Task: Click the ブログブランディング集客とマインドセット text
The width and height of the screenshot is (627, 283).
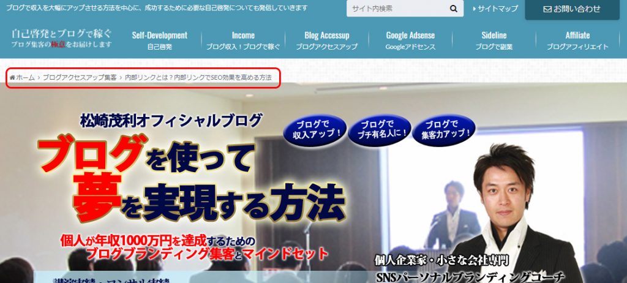Action: [x=207, y=254]
